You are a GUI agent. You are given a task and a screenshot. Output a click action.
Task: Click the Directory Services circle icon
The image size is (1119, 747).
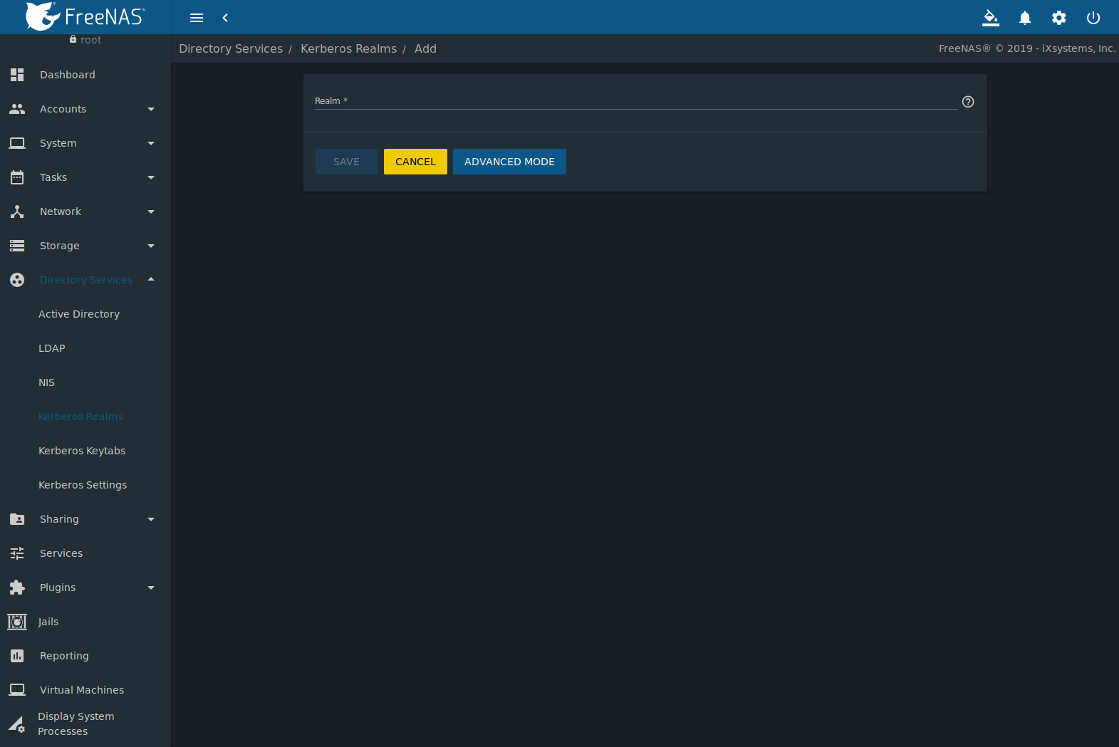coord(17,280)
